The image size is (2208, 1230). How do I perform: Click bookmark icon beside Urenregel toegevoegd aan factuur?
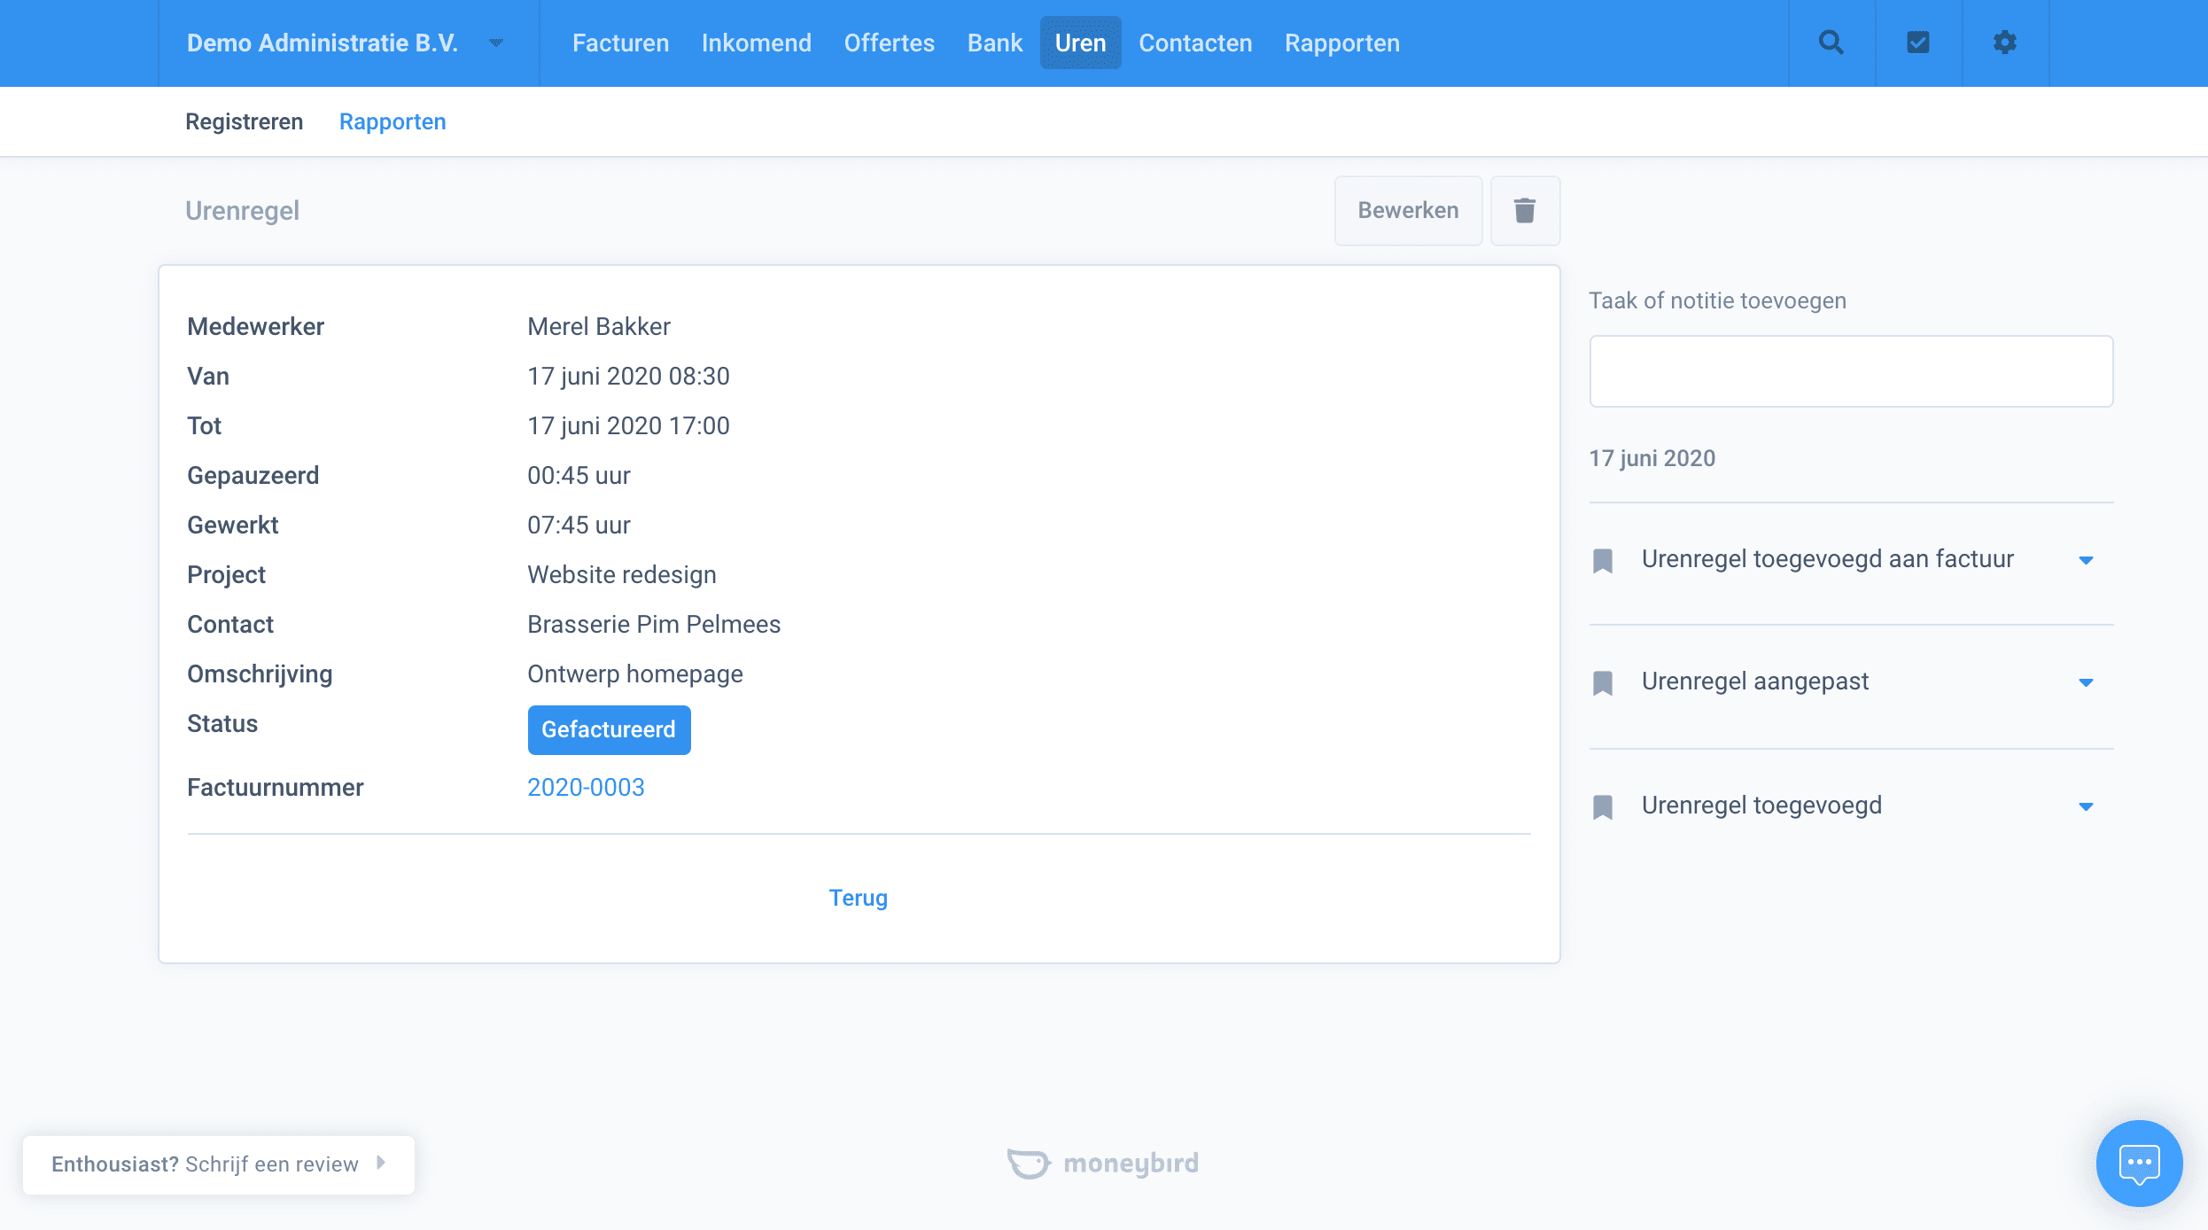click(x=1602, y=560)
